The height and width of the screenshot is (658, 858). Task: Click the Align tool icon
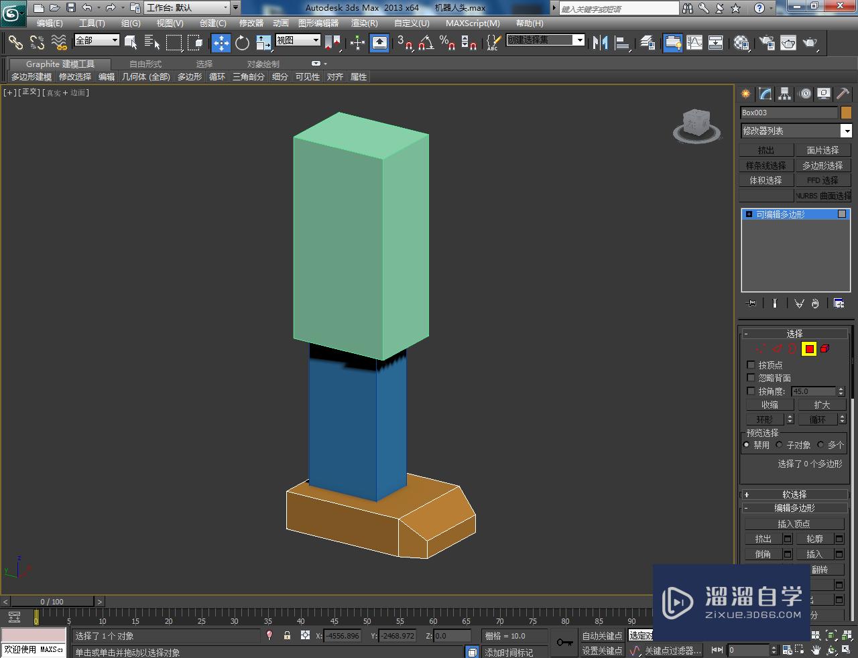pos(623,43)
